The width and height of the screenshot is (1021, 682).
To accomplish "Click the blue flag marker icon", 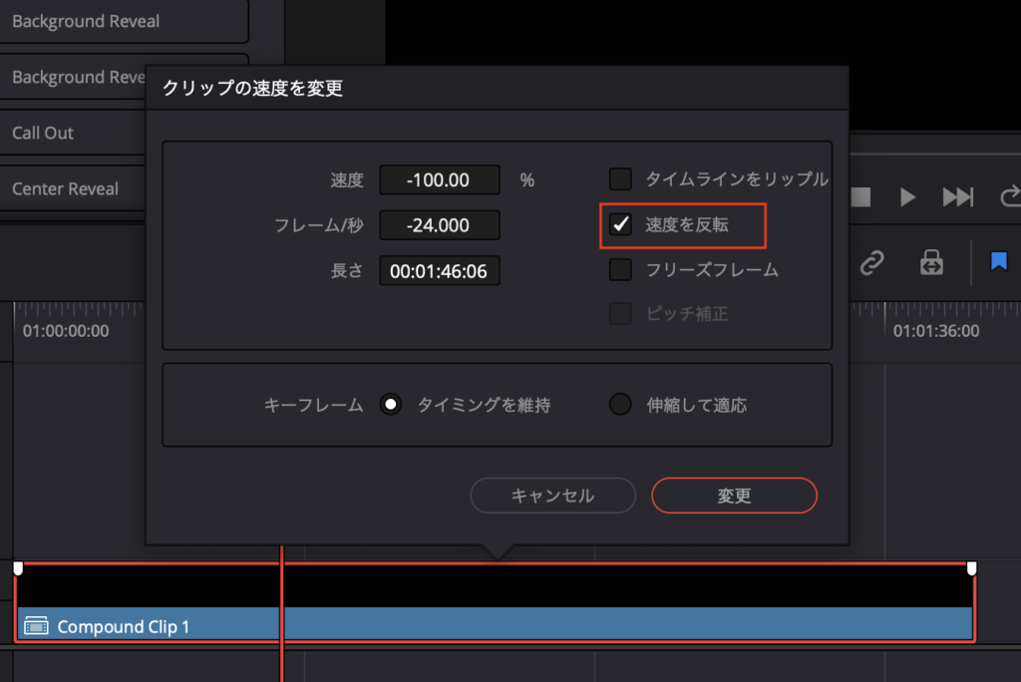I will pyautogui.click(x=998, y=262).
